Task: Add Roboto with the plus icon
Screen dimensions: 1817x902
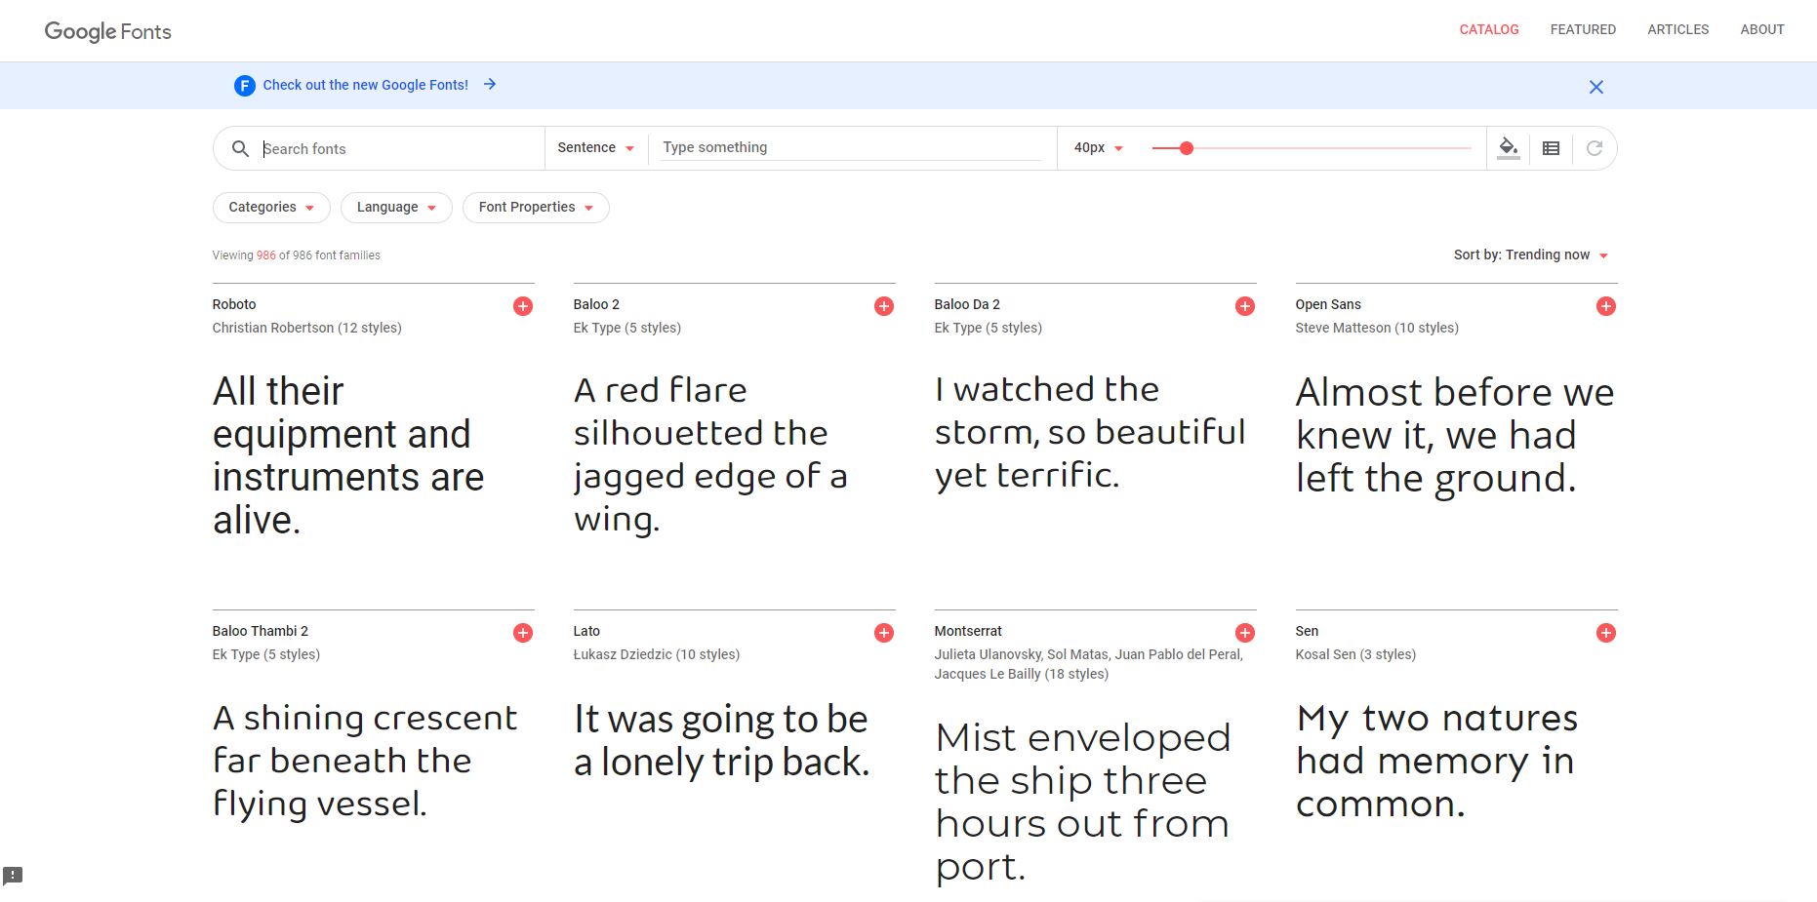Action: pyautogui.click(x=523, y=306)
